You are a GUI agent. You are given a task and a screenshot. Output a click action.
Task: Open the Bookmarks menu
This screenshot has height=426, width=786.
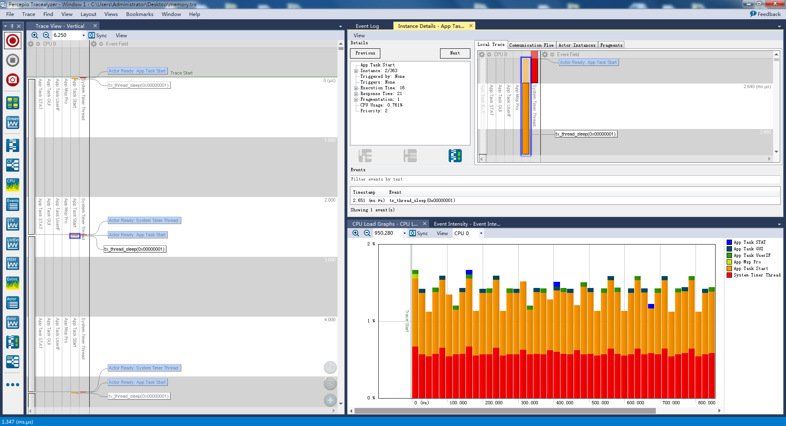[140, 14]
